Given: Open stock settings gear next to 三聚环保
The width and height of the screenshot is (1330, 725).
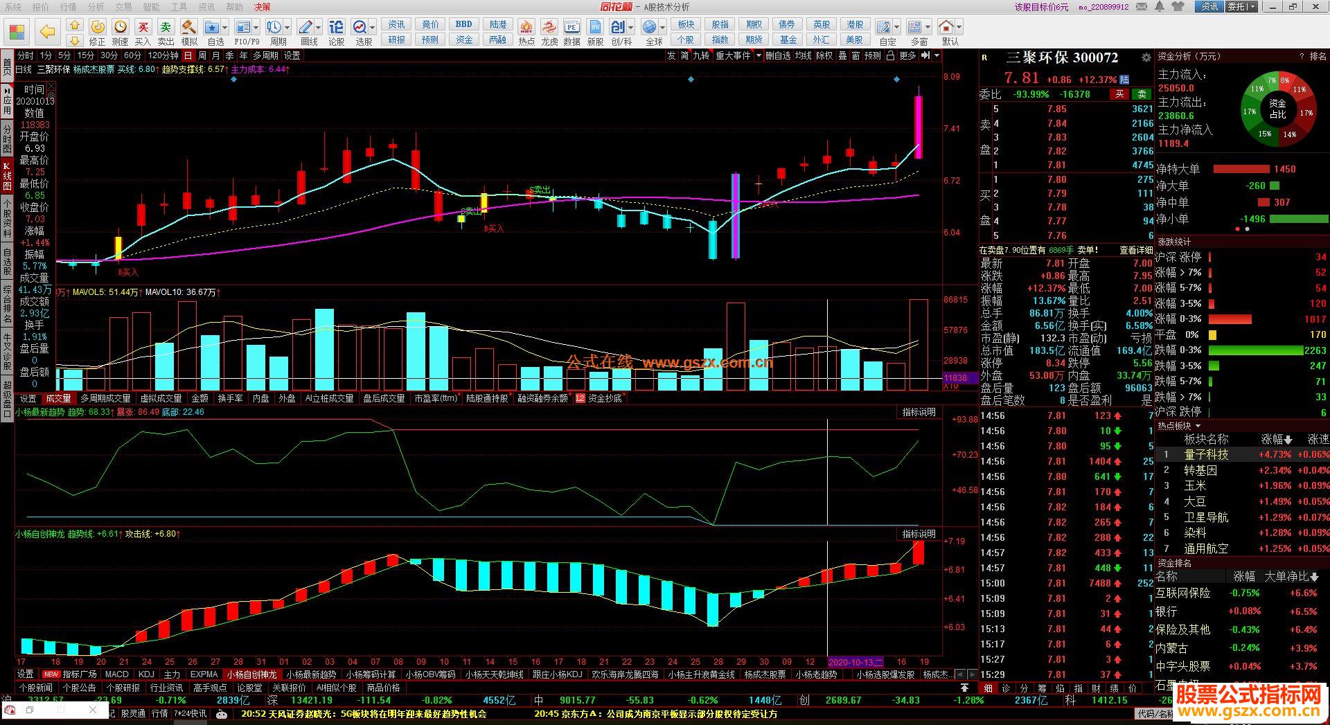Looking at the screenshot, I should click(1146, 57).
